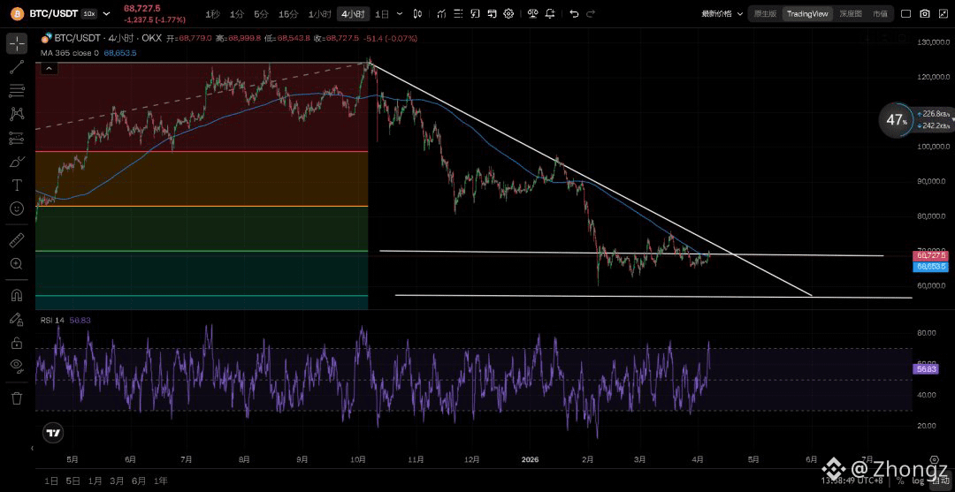Viewport: 955px width, 492px height.
Task: Open the emoji and icons tool
Action: pyautogui.click(x=17, y=208)
